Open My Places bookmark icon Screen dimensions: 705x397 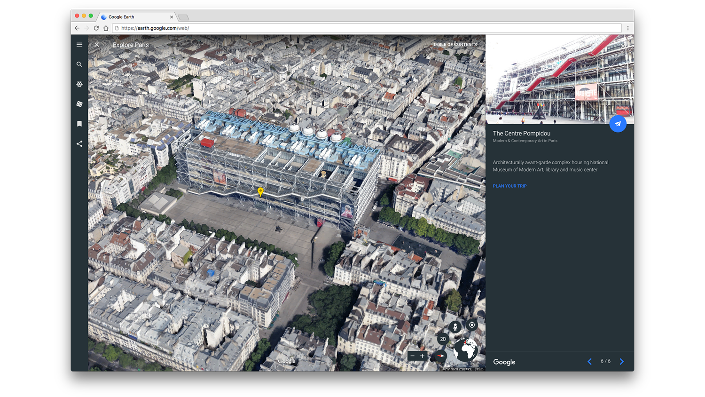click(79, 124)
